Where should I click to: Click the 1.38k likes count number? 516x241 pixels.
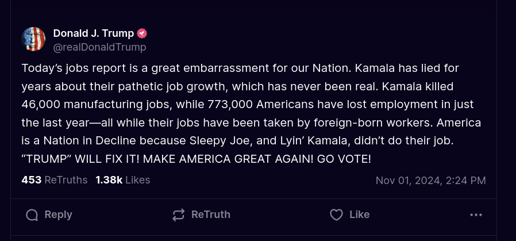point(109,180)
